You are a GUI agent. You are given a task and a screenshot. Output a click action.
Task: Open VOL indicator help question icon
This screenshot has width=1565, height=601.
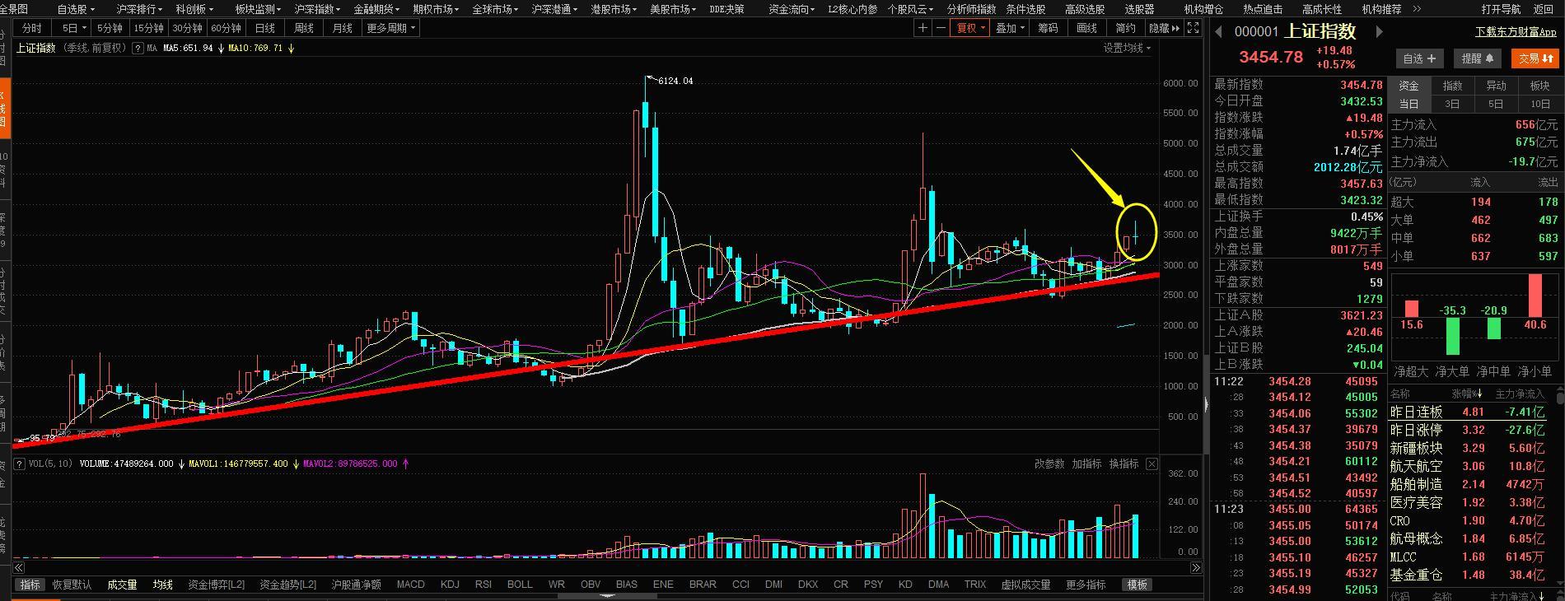click(20, 464)
